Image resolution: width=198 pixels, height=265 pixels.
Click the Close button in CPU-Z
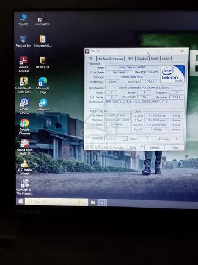[174, 147]
